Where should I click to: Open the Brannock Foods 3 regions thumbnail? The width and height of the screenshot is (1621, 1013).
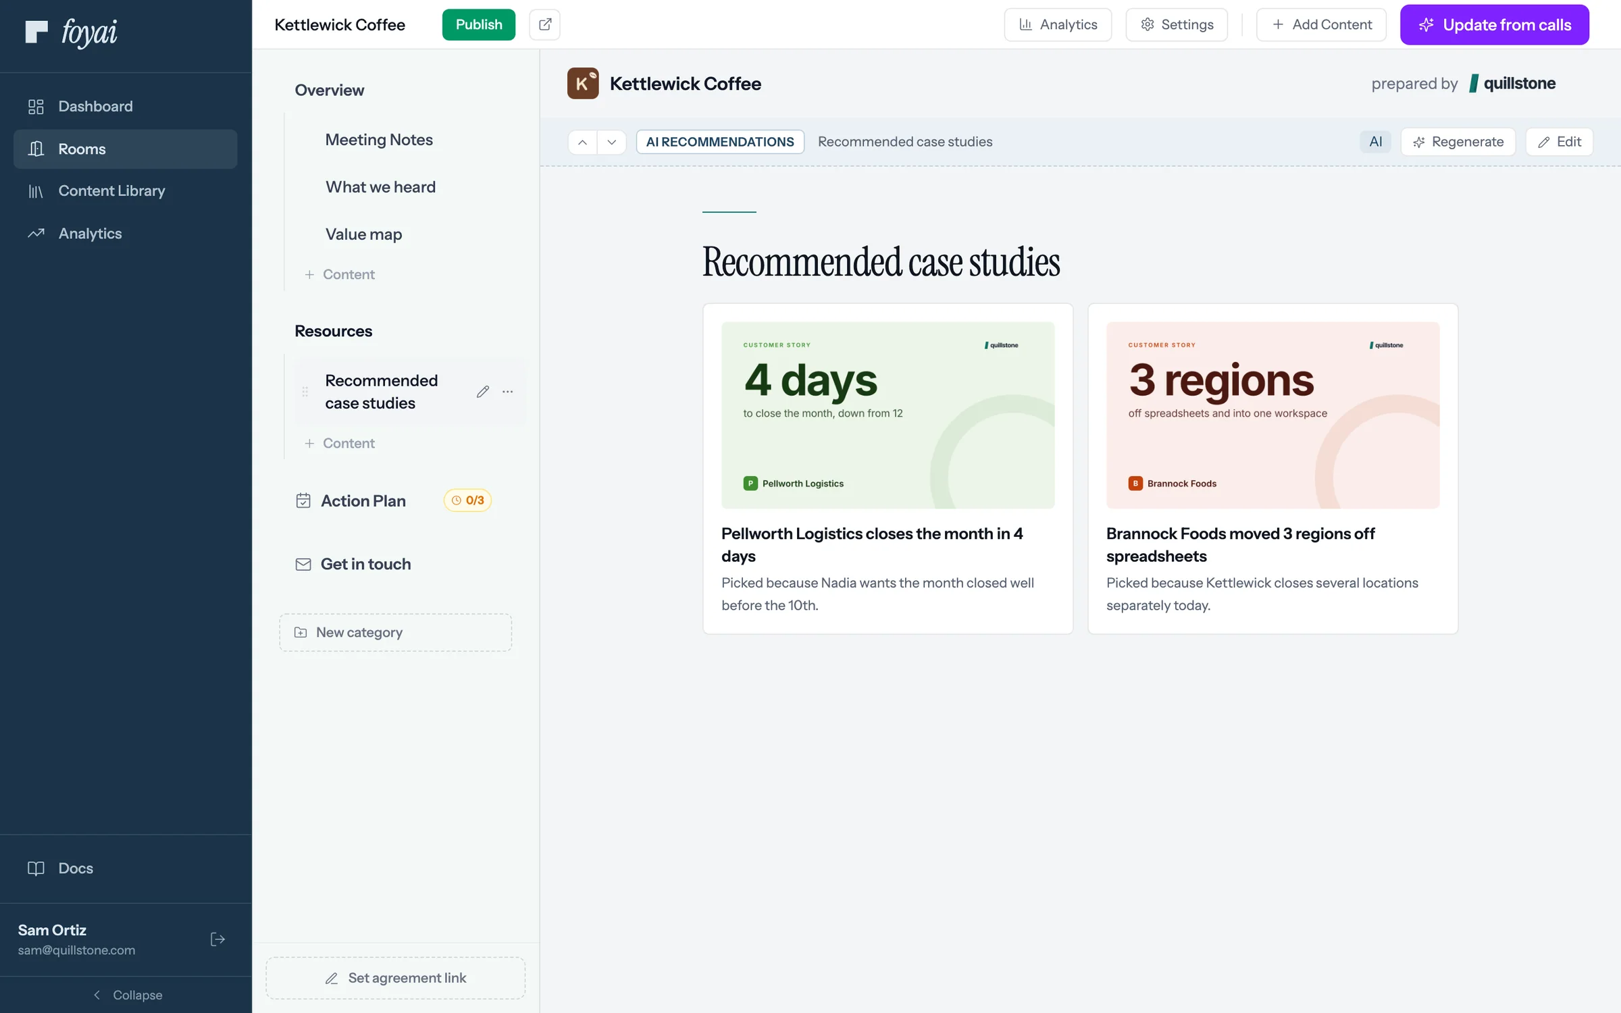1272,415
